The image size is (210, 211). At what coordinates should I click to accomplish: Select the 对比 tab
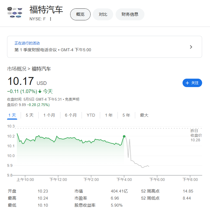103,14
